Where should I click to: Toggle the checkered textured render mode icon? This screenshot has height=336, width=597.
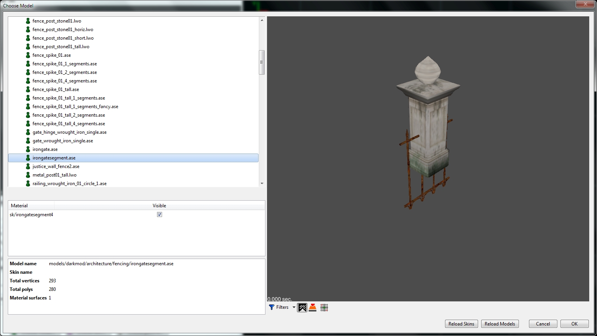tap(302, 308)
